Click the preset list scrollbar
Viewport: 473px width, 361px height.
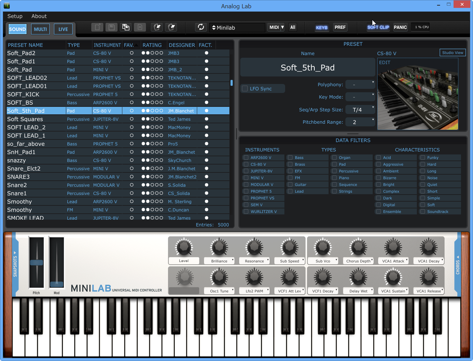pos(232,82)
